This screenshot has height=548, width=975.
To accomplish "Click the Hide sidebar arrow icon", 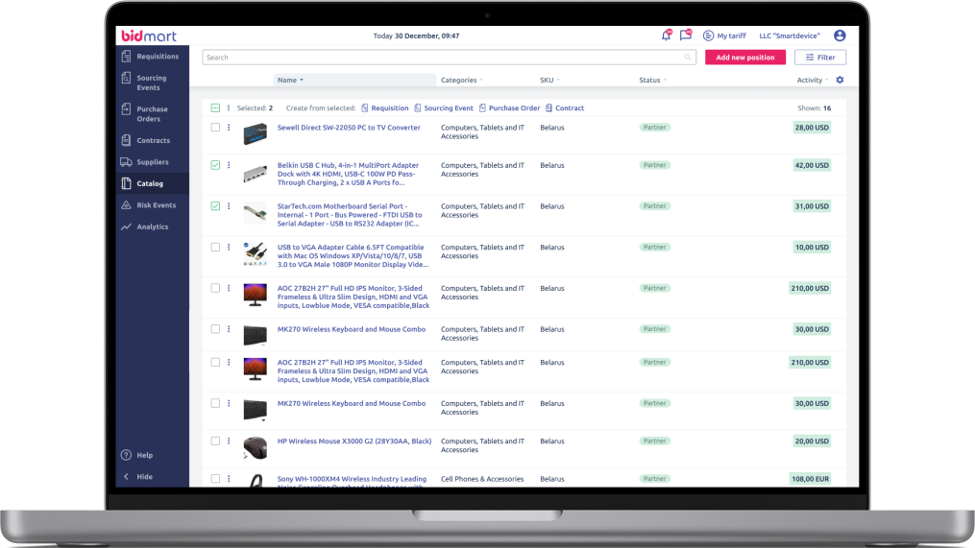I will (126, 477).
